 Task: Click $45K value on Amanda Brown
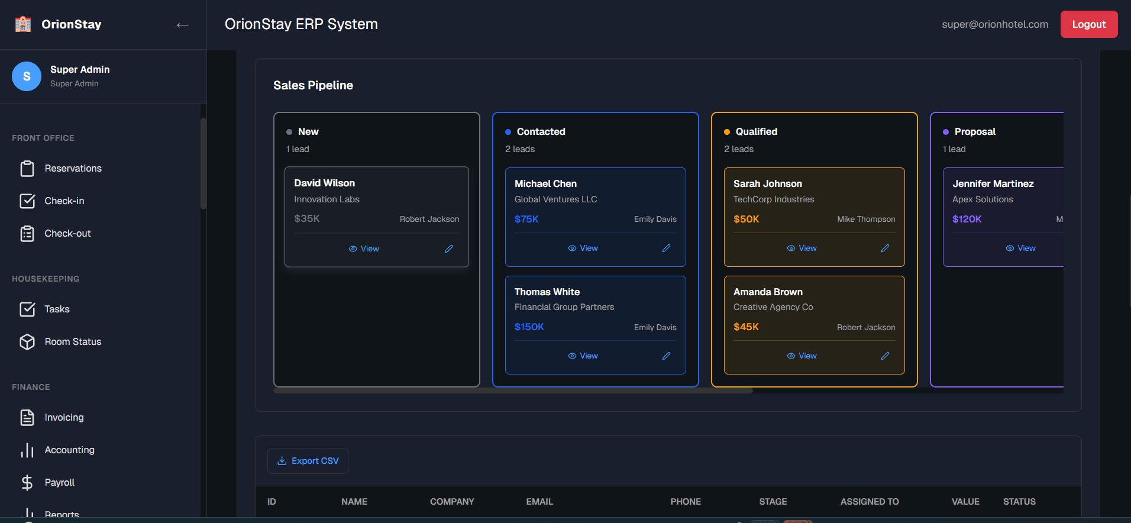746,327
